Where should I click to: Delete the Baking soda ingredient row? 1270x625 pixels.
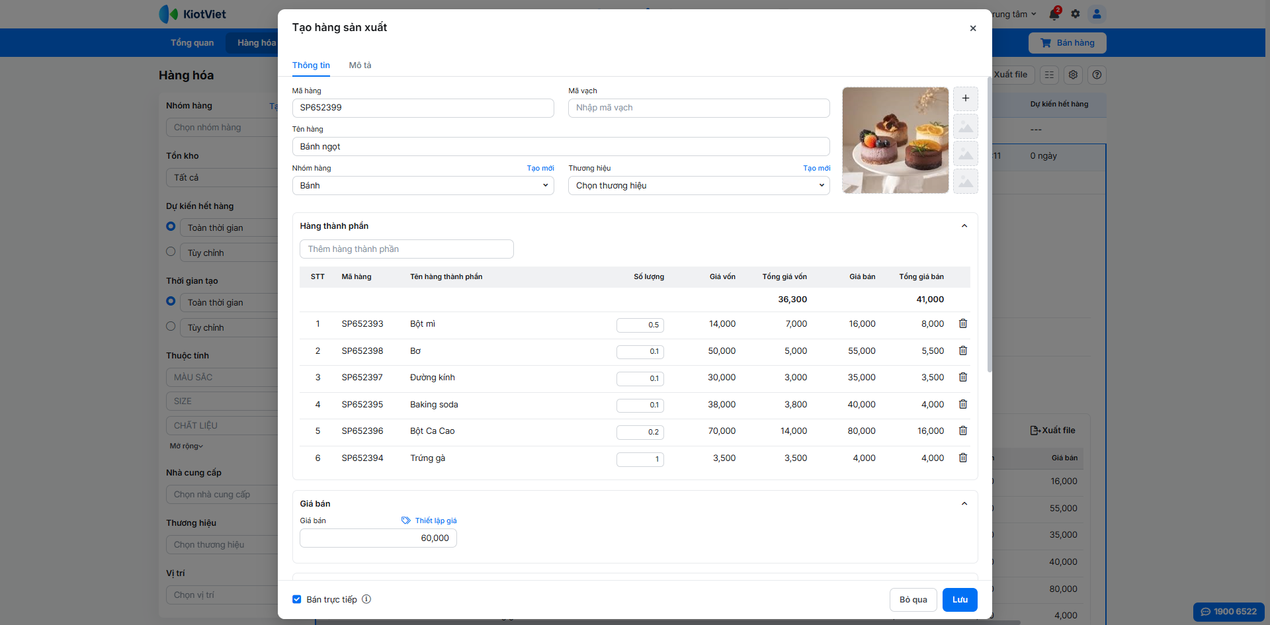pyautogui.click(x=963, y=404)
